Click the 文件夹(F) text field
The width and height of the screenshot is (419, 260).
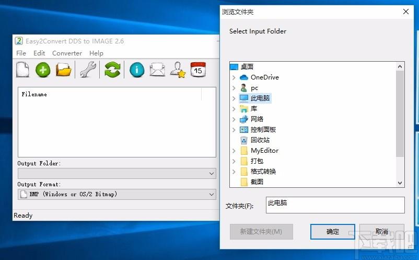click(x=335, y=205)
